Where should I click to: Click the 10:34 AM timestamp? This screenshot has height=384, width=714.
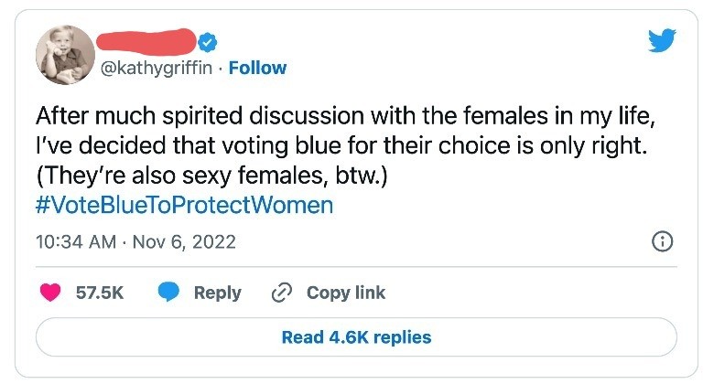point(76,241)
